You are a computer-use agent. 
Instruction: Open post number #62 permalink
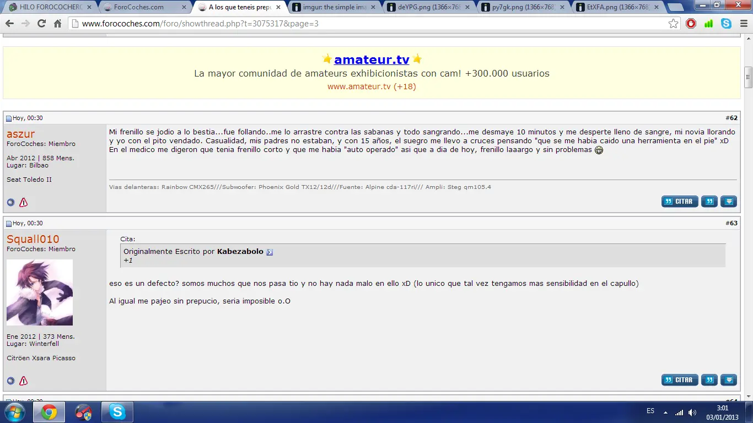[732, 118]
